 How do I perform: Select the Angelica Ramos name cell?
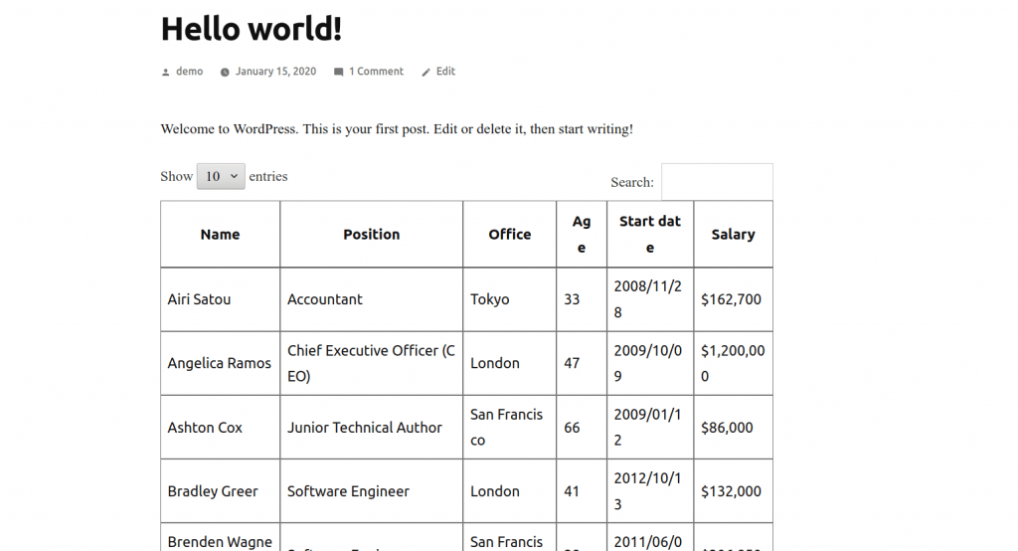pos(220,363)
